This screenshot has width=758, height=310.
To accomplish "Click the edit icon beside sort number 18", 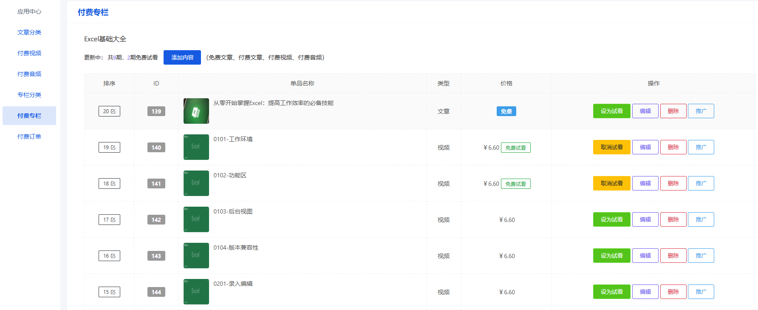I will (113, 184).
